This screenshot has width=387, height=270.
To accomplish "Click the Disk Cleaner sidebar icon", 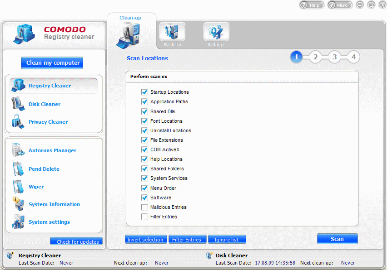I will click(18, 104).
